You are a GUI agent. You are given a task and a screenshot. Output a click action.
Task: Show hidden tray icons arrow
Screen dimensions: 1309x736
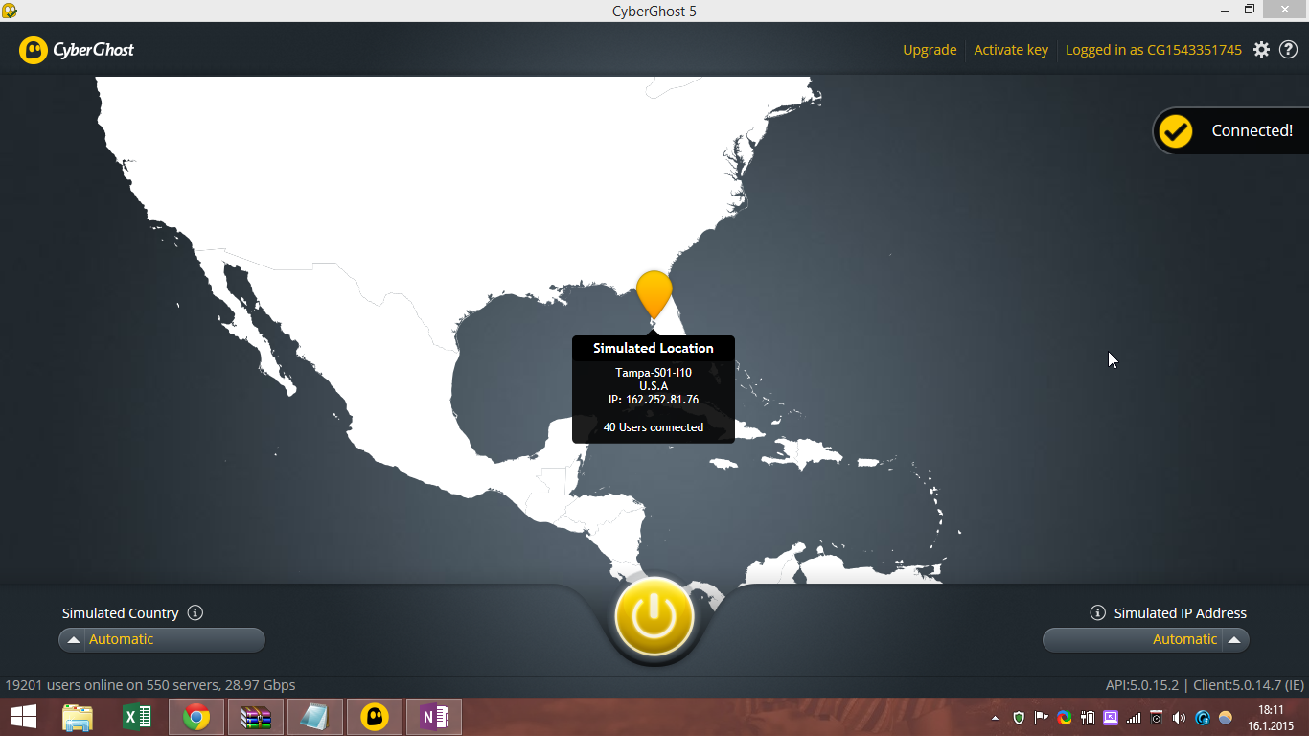(x=995, y=718)
